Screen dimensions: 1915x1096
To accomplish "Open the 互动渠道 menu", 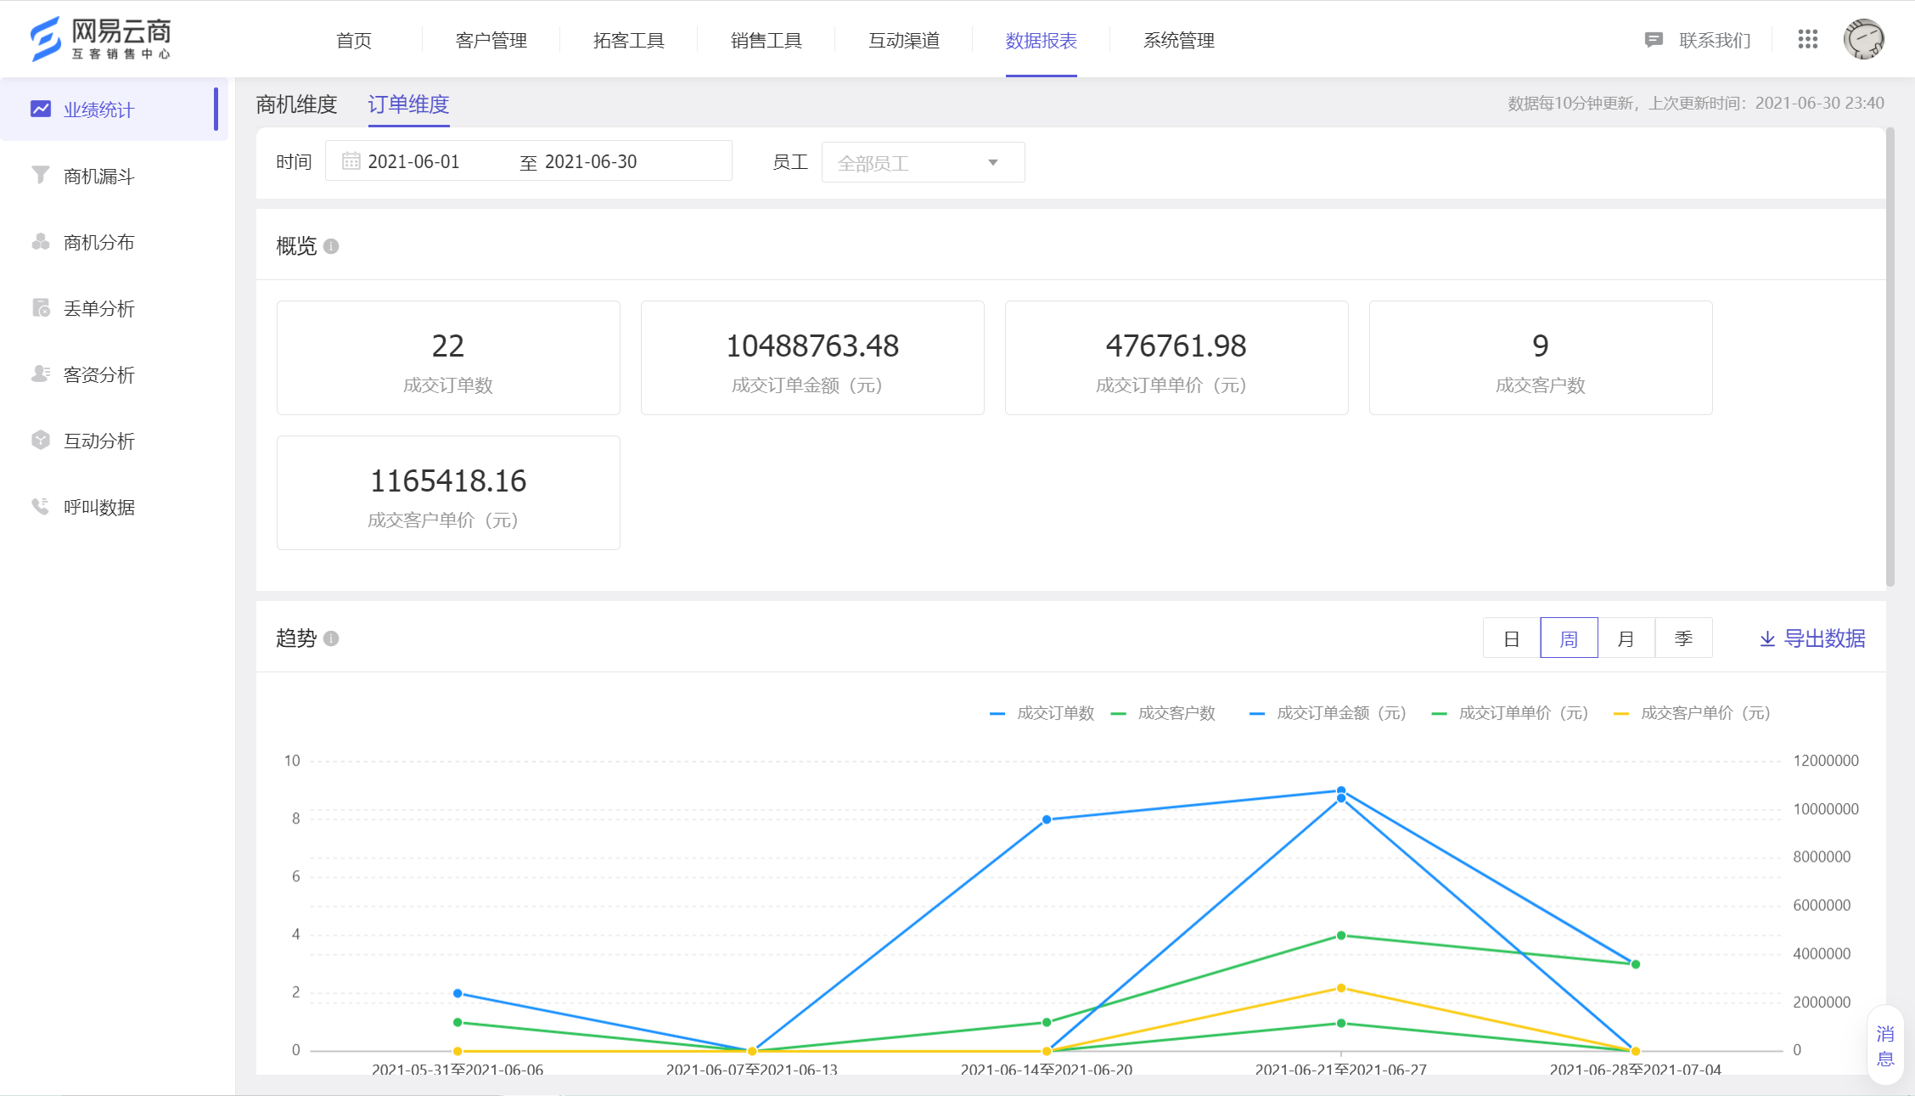I will [903, 40].
